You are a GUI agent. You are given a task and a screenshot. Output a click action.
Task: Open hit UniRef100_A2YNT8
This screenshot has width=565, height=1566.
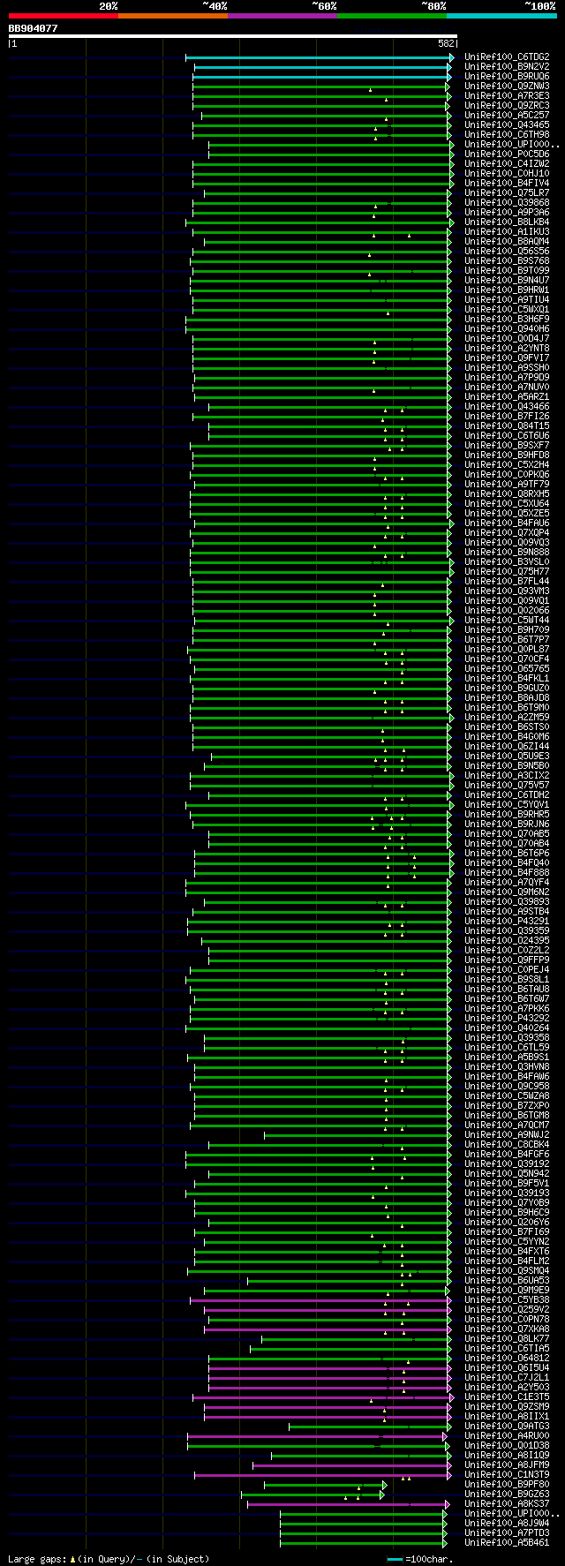(507, 348)
